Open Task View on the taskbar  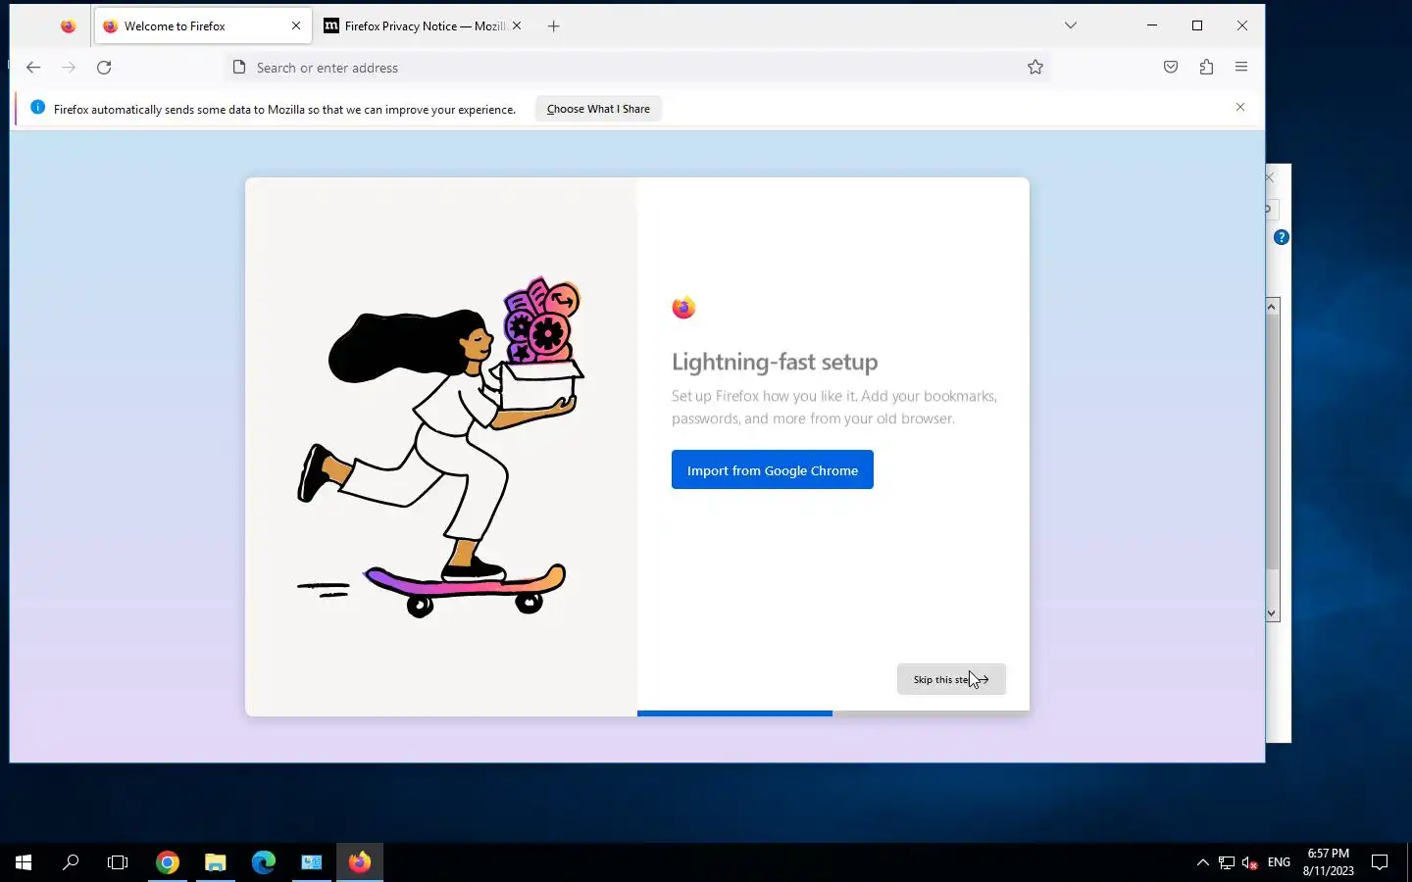point(118,862)
